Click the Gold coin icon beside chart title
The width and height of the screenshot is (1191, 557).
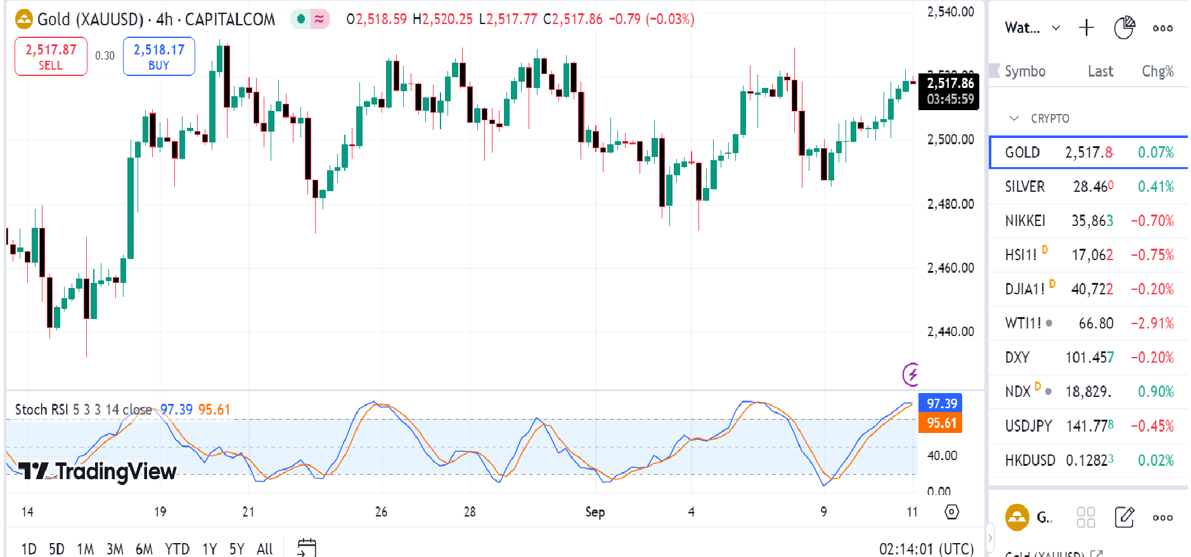(23, 20)
